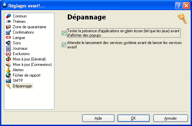Open Mise à jour (Connexions) page
The height and width of the screenshot is (126, 192).
[x=32, y=65]
